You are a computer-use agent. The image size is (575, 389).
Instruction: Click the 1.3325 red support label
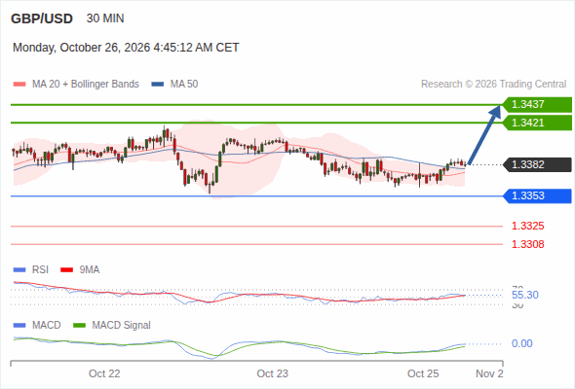(527, 227)
